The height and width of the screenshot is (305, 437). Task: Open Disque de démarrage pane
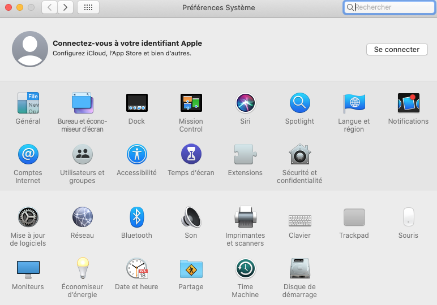tap(300, 268)
